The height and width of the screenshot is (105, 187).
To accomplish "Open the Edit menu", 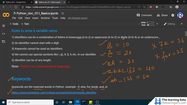I will (20, 18).
